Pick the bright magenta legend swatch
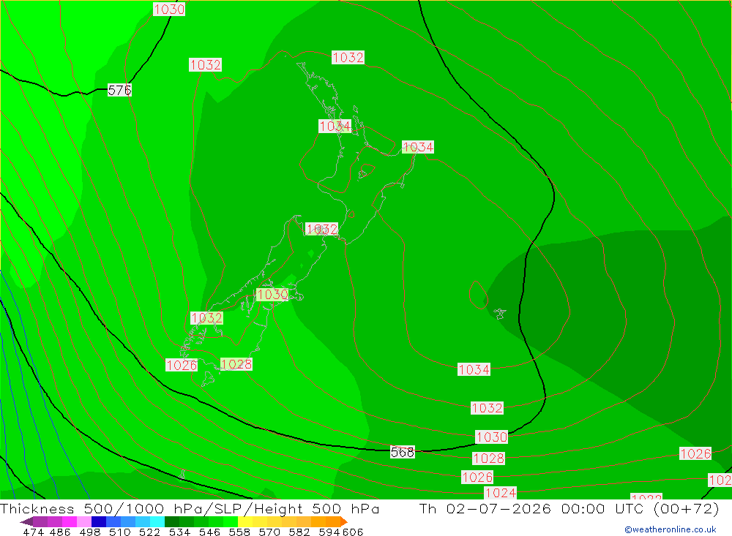 pyautogui.click(x=70, y=521)
